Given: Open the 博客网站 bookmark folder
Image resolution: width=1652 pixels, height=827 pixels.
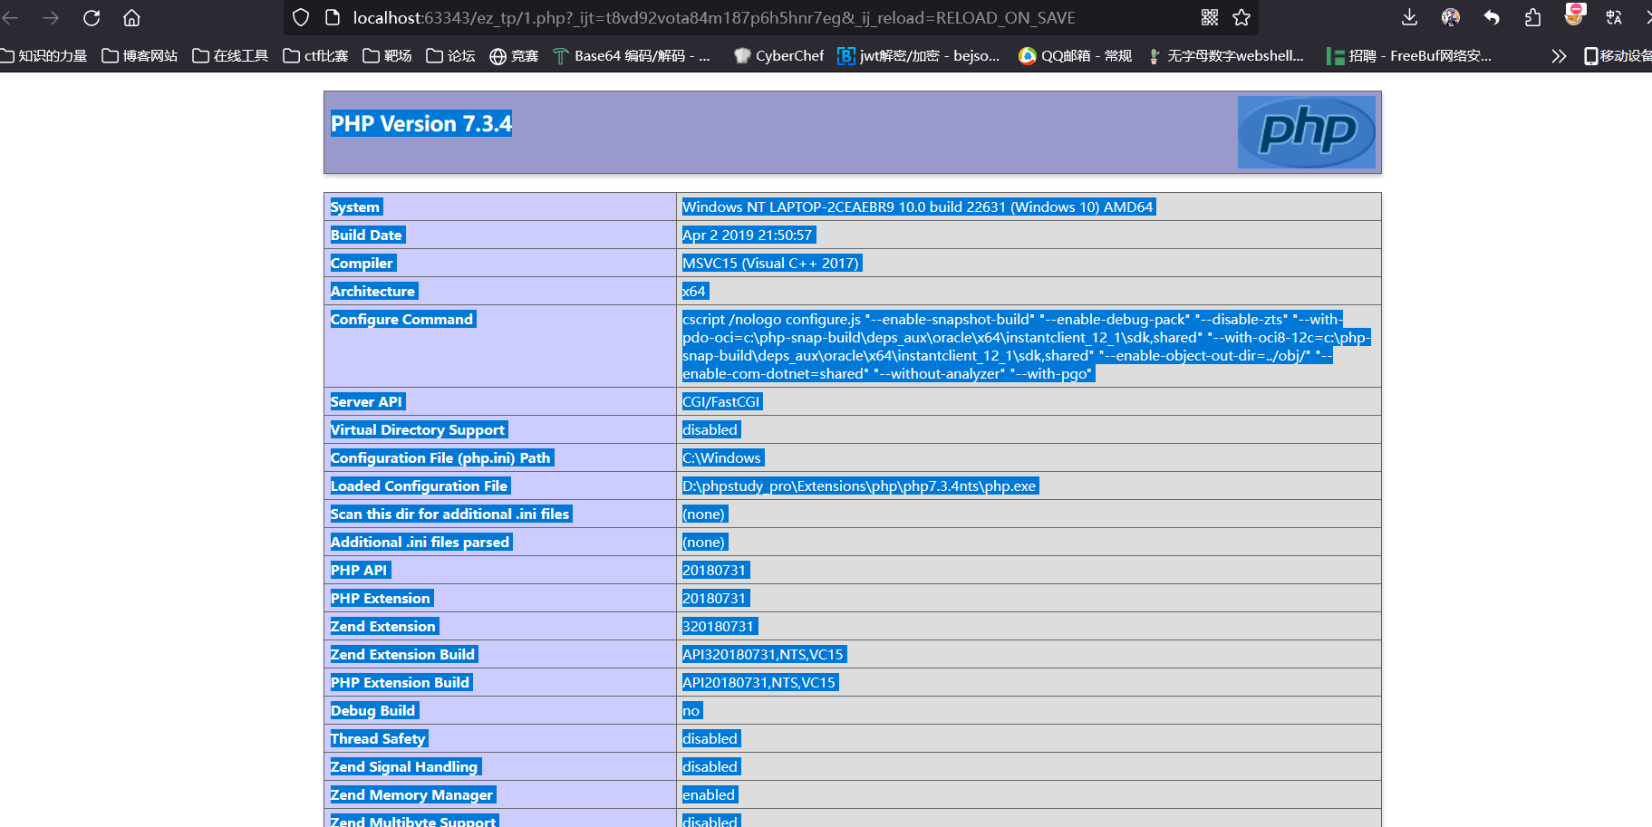Looking at the screenshot, I should [140, 56].
